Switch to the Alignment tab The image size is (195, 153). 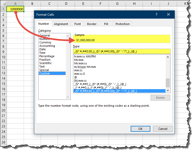[61, 24]
